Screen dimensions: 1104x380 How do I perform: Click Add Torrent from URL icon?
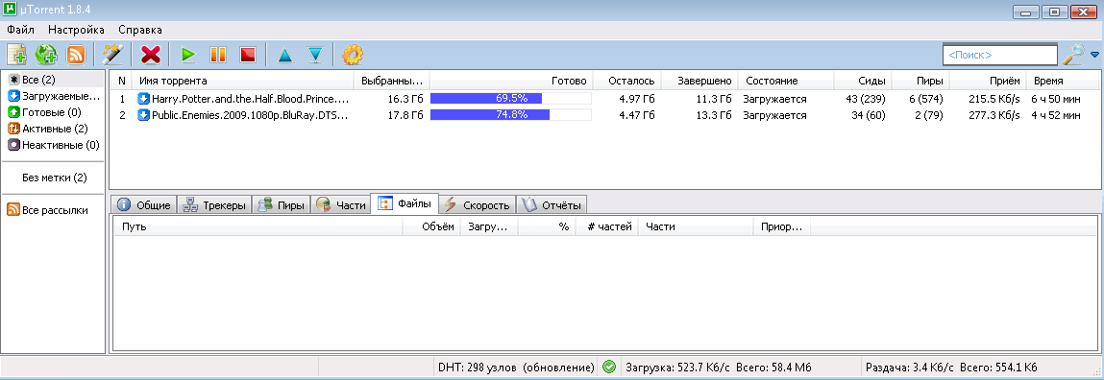pyautogui.click(x=46, y=54)
